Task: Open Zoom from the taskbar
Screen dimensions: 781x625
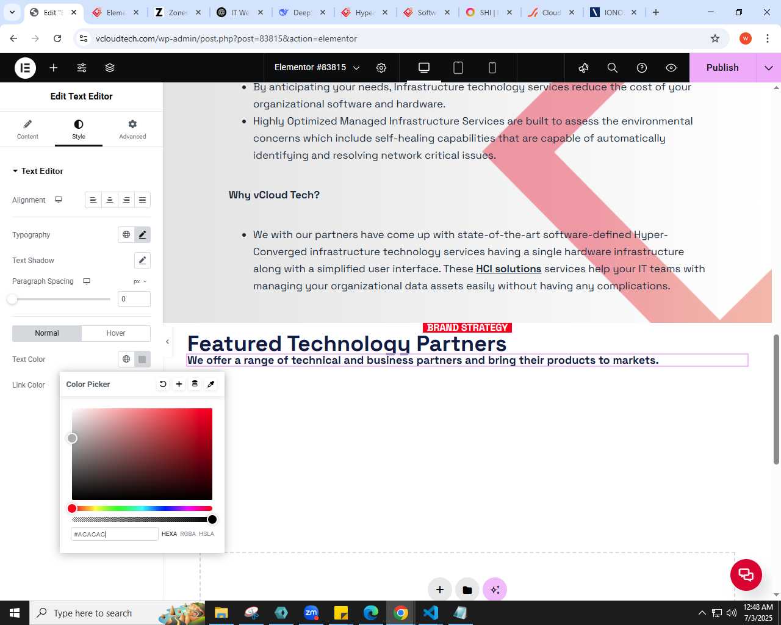Action: click(311, 613)
